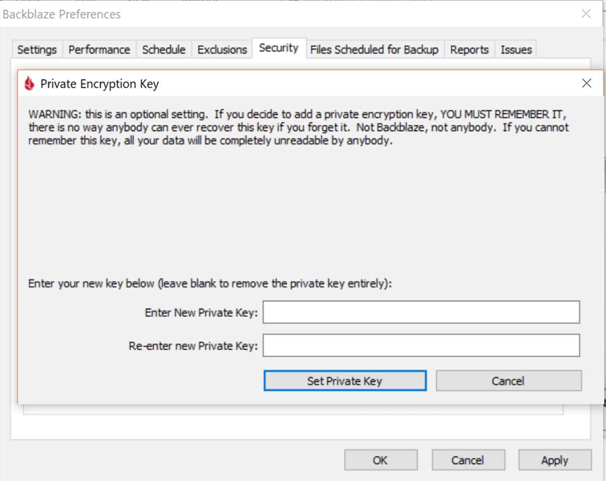Open the Performance tab
The width and height of the screenshot is (606, 481).
(99, 49)
